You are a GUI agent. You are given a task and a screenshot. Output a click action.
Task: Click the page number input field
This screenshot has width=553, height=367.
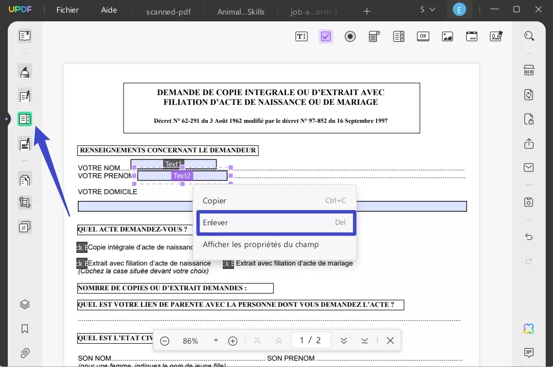(311, 340)
